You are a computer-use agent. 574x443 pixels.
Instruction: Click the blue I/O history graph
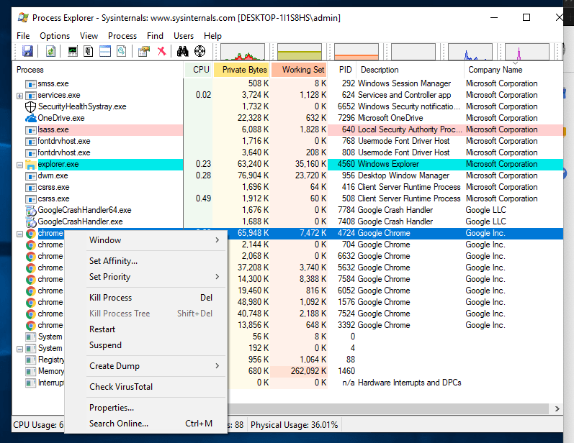tap(470, 52)
